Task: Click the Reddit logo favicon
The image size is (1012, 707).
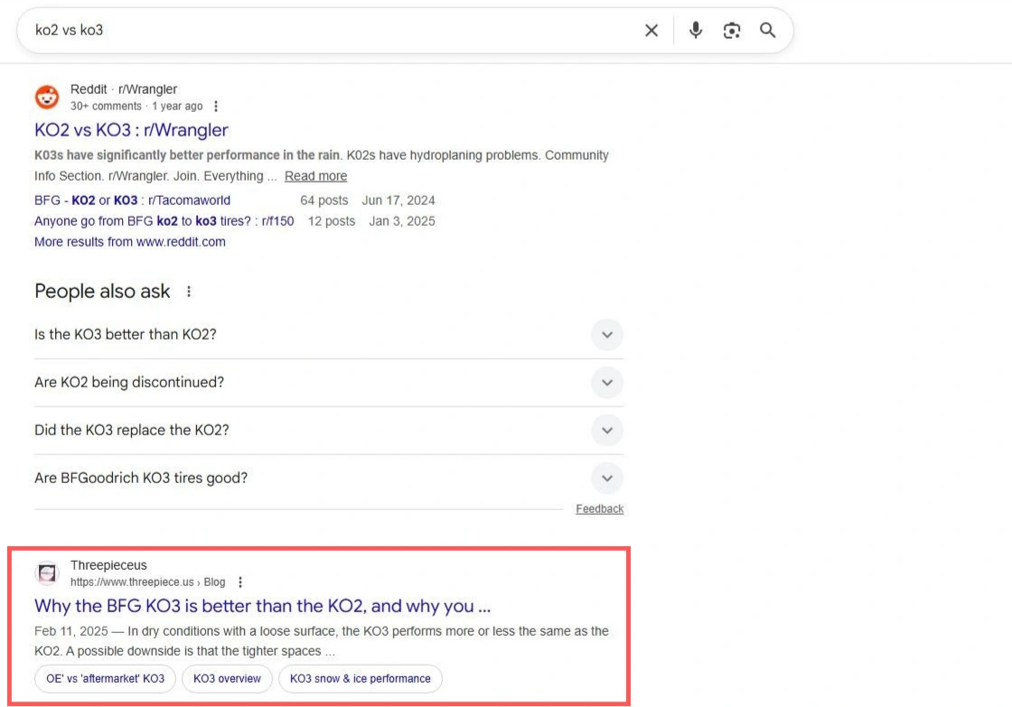Action: [47, 98]
